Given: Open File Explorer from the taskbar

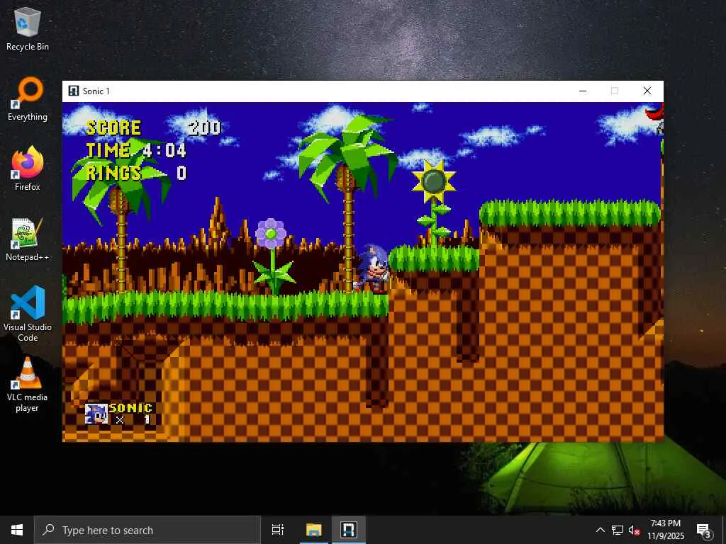Looking at the screenshot, I should (x=313, y=530).
